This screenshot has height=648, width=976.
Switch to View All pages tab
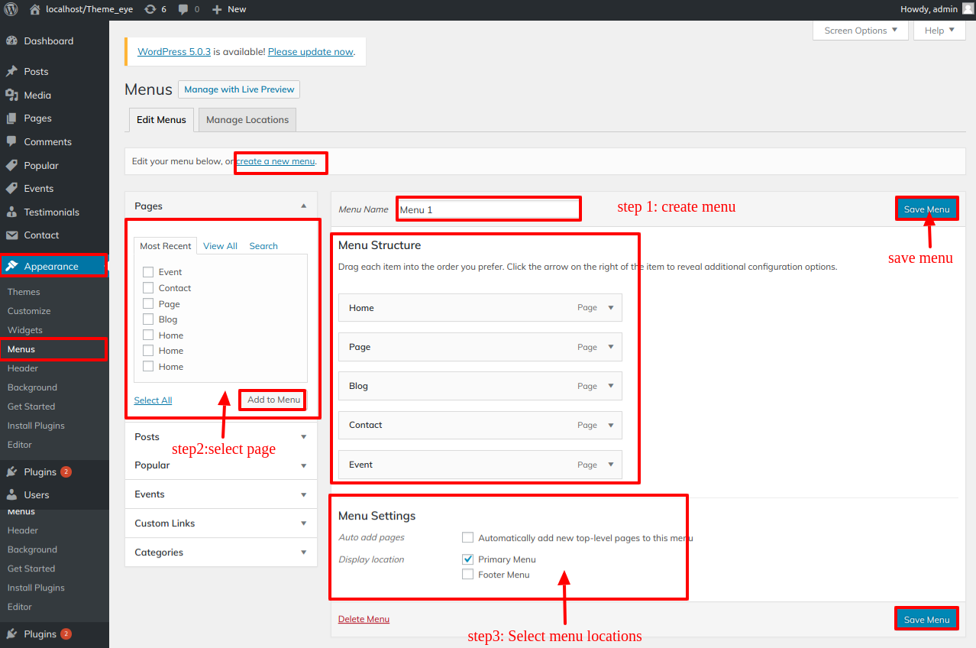click(220, 246)
